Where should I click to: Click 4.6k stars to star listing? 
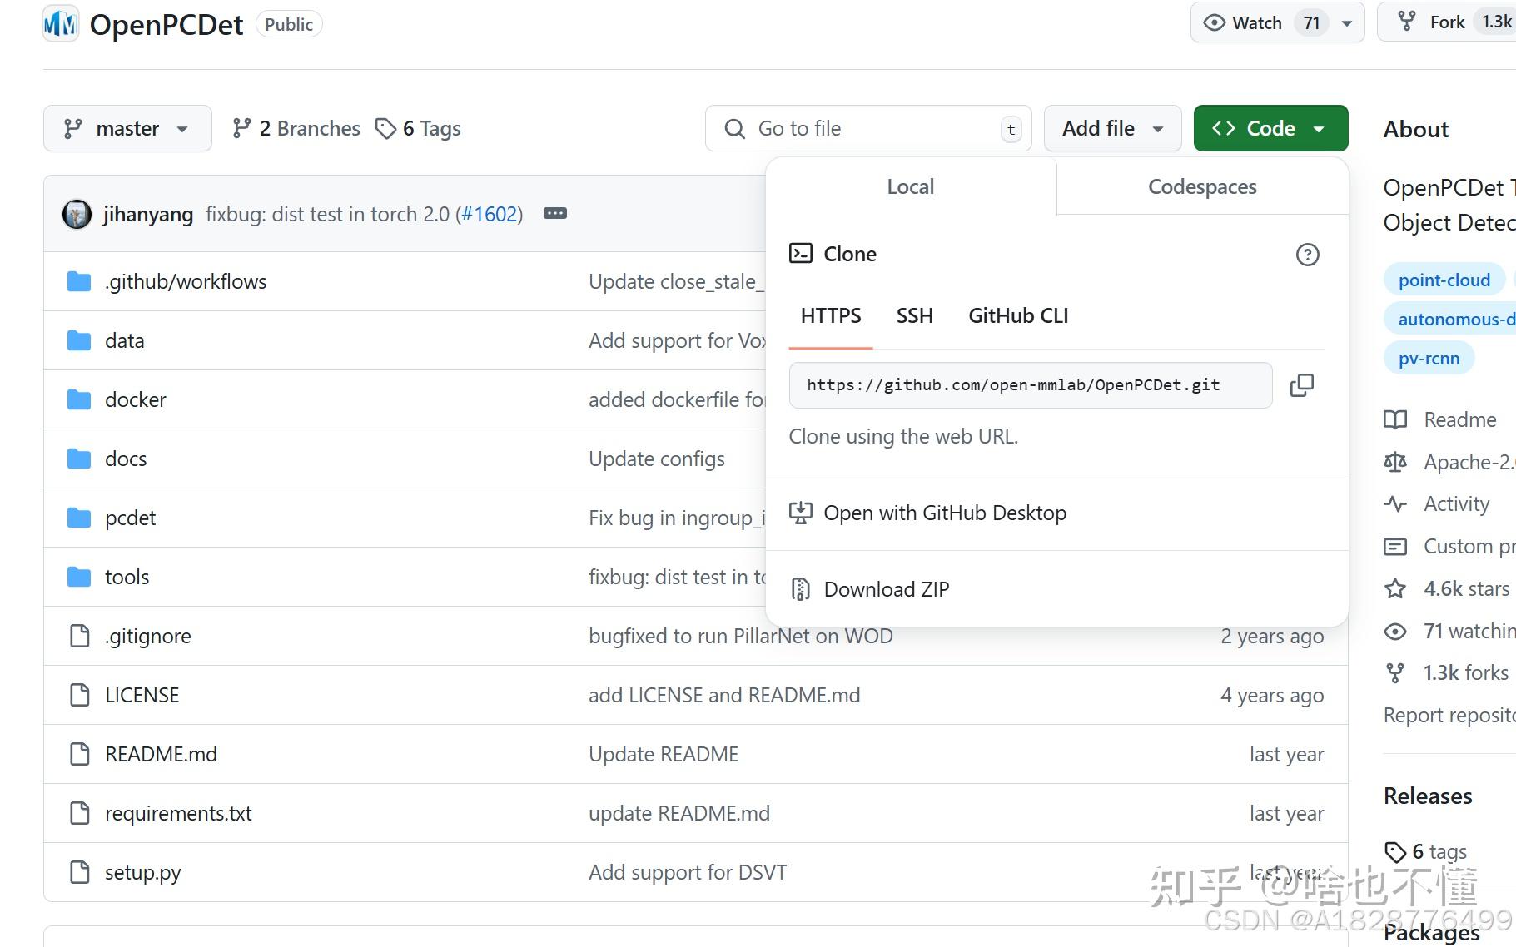coord(1465,588)
